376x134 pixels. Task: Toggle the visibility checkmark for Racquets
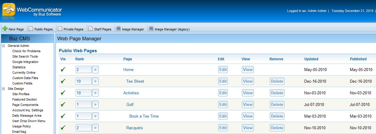[63, 128]
